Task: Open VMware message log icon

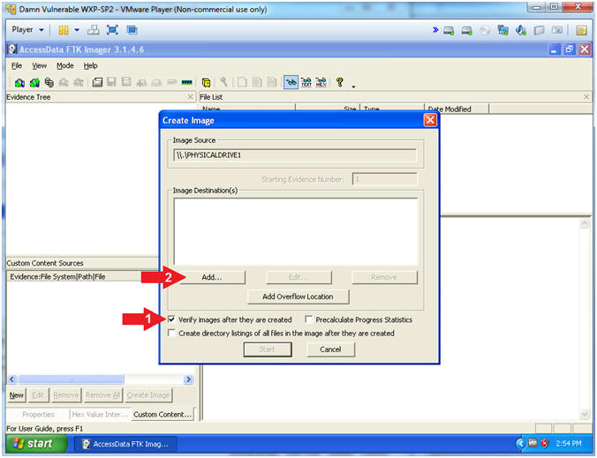Action: tap(581, 30)
